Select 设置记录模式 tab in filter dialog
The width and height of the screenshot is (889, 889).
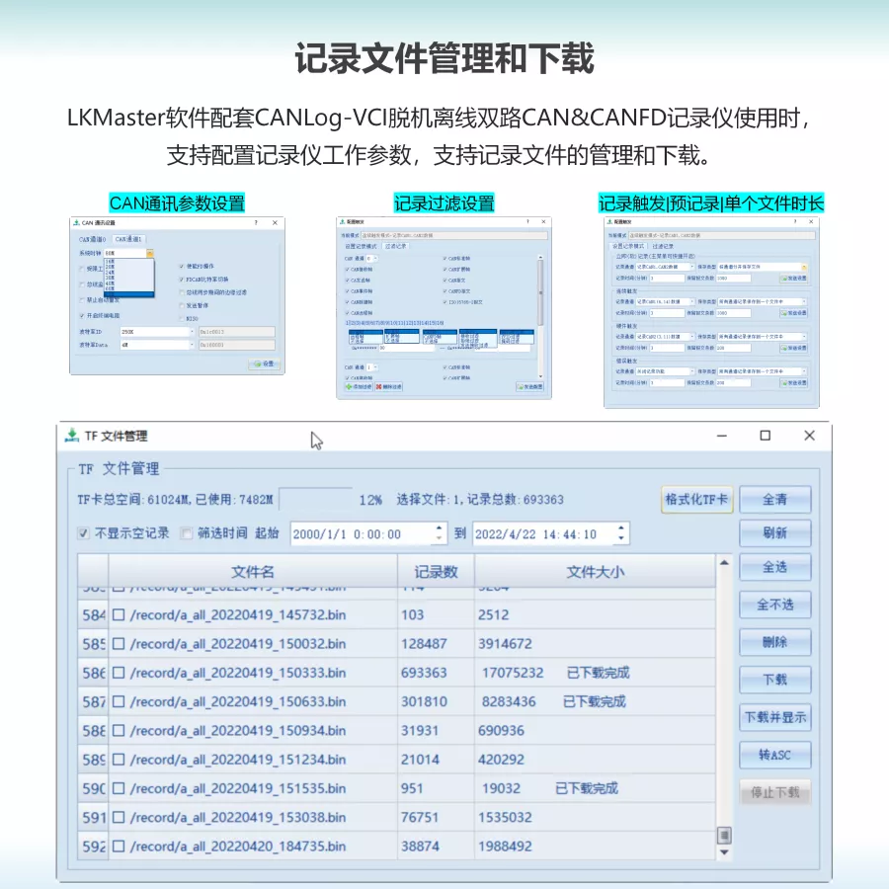click(x=362, y=247)
